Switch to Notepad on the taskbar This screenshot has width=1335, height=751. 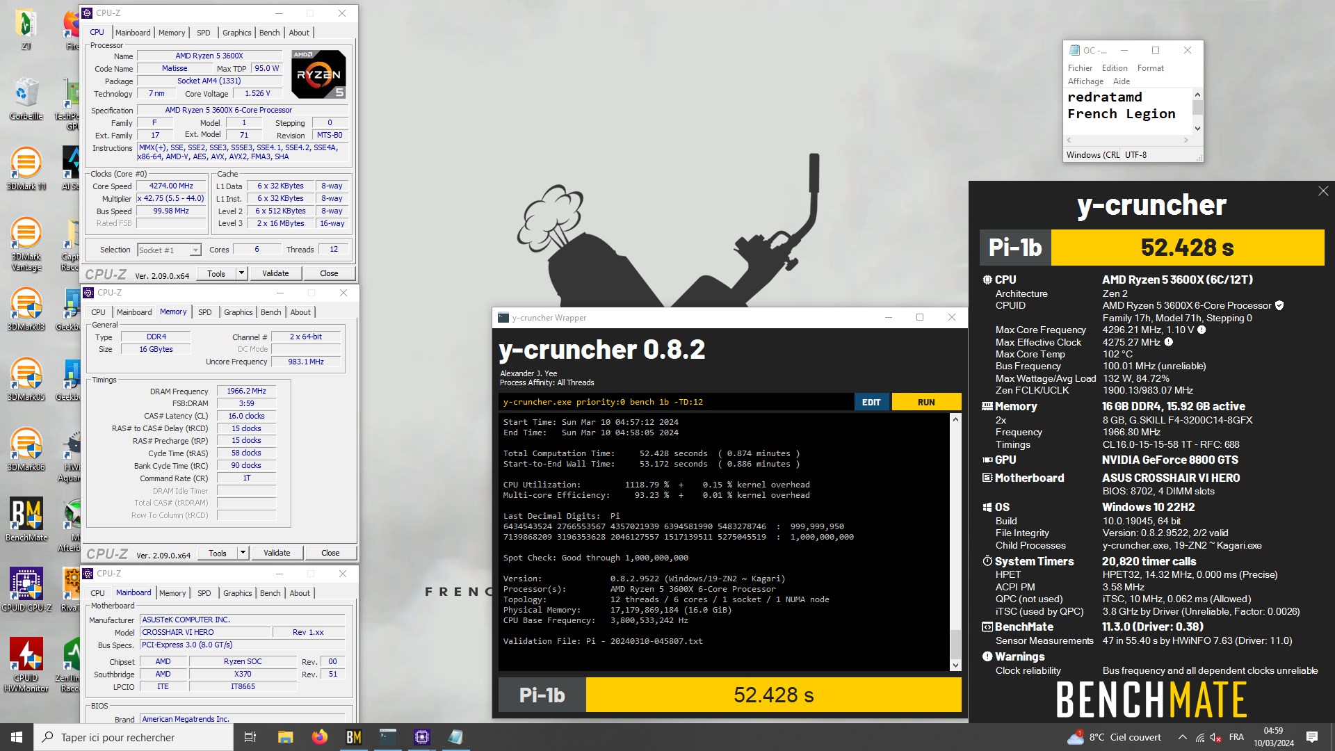click(x=455, y=737)
